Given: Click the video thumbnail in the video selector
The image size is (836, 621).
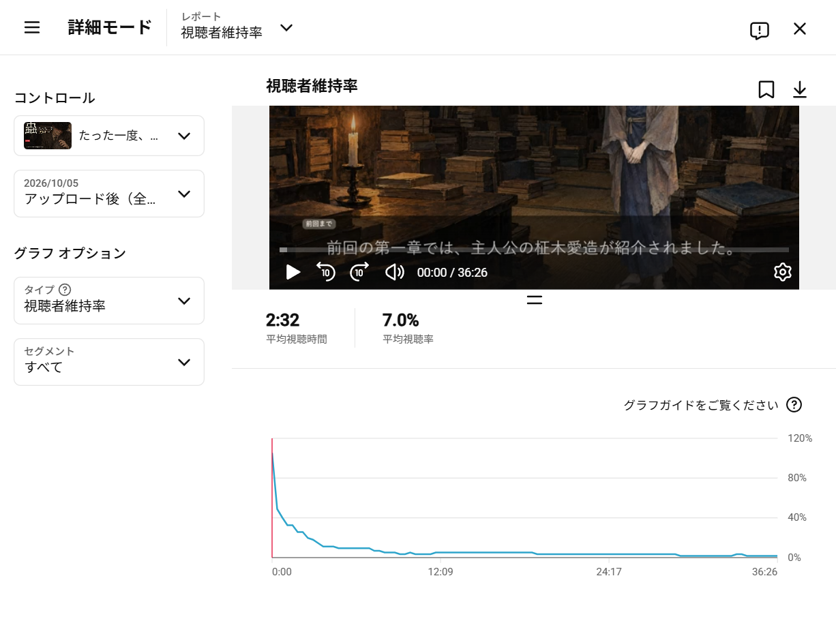Looking at the screenshot, I should (48, 136).
